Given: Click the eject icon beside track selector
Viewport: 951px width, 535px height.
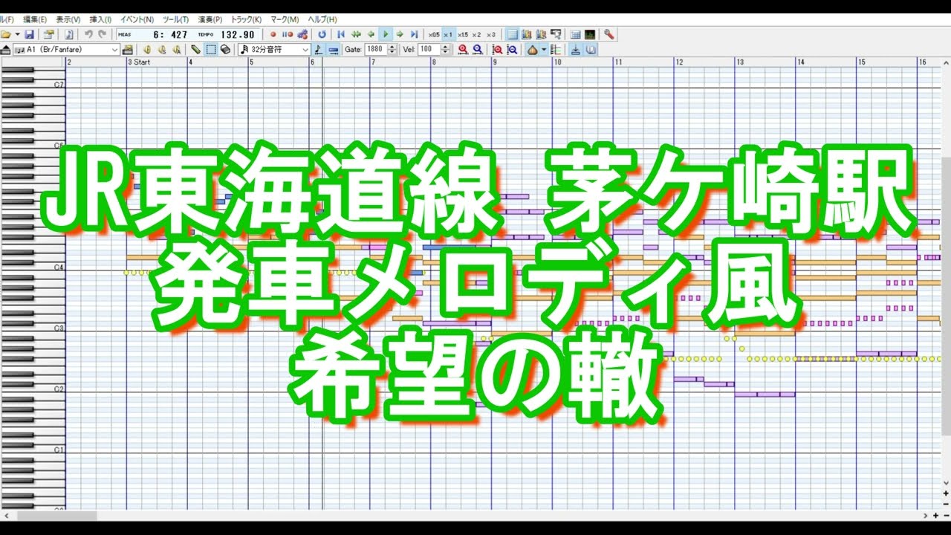Looking at the screenshot, I should pyautogui.click(x=6, y=50).
